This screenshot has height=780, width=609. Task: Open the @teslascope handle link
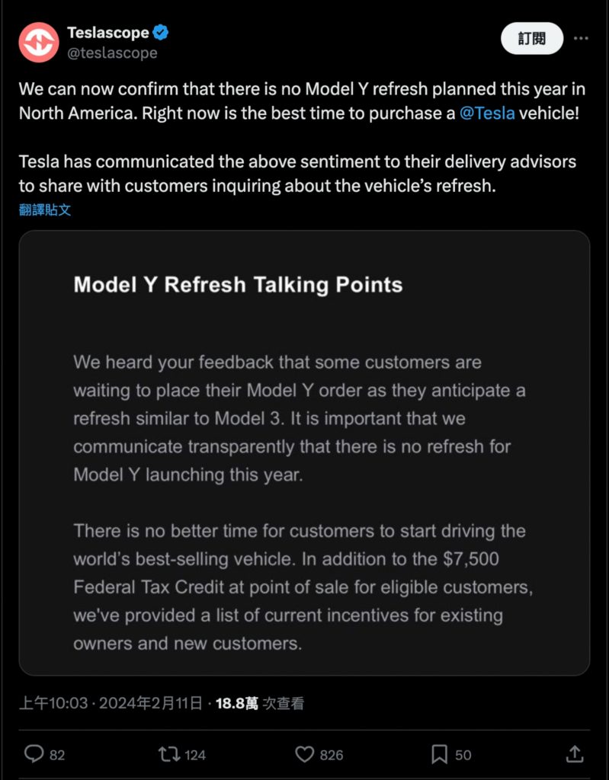[112, 53]
